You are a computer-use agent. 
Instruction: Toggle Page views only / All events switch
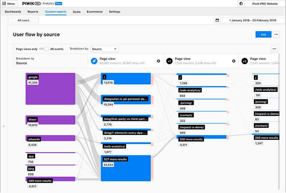coord(44,49)
